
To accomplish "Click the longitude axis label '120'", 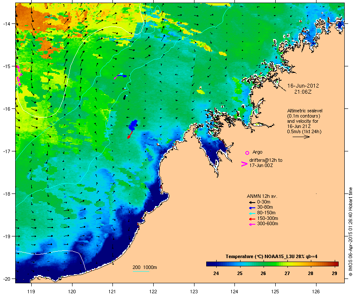I will 72,292.
